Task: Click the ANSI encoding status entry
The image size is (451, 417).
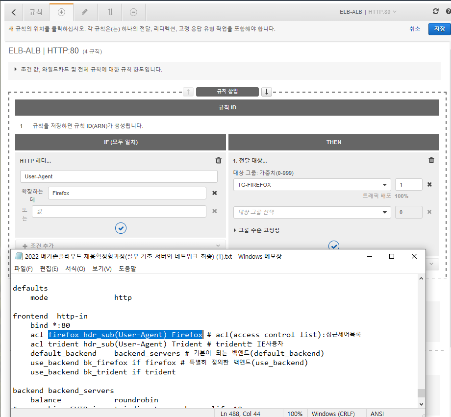Action: (377, 414)
